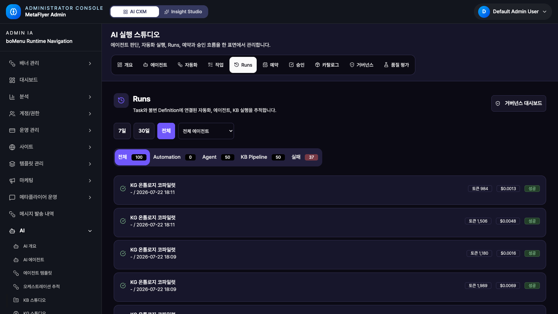Filter runs by 실패
This screenshot has height=314, width=558.
pyautogui.click(x=305, y=157)
